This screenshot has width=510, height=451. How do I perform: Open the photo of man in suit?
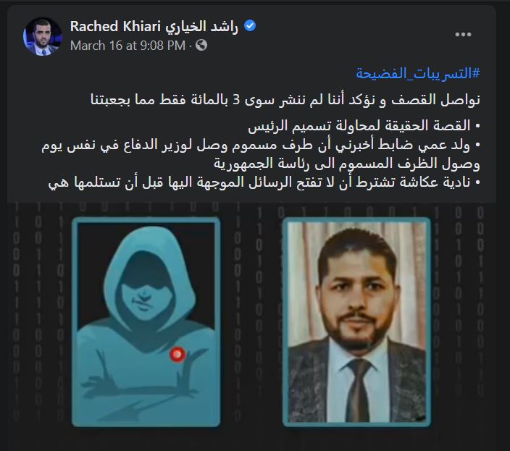coord(357,321)
